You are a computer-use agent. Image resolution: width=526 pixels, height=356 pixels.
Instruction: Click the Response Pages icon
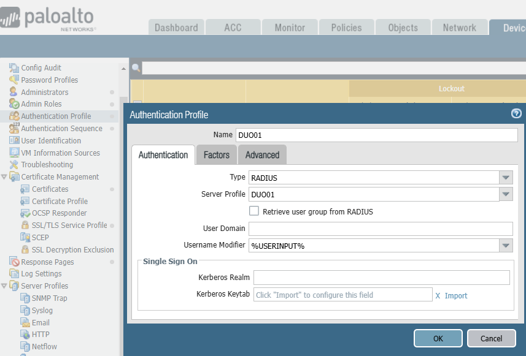(x=14, y=262)
